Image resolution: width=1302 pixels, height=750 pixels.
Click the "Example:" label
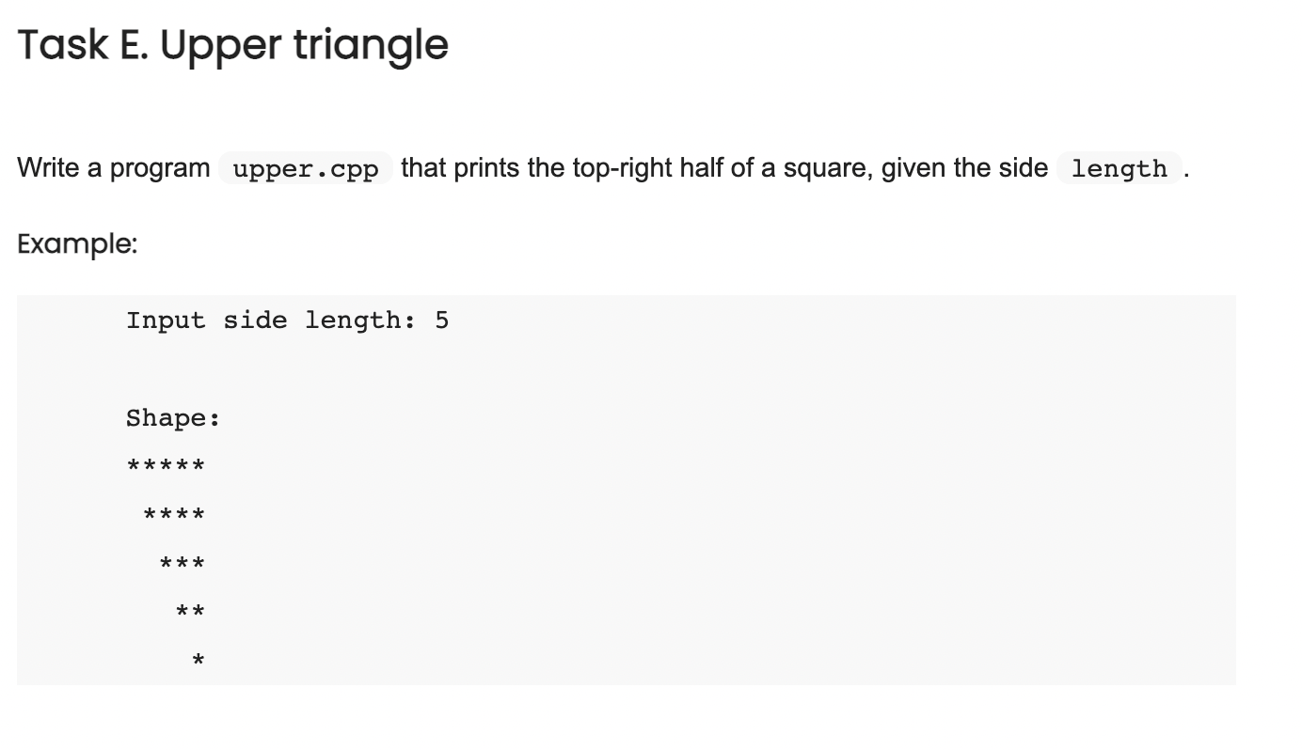77,244
